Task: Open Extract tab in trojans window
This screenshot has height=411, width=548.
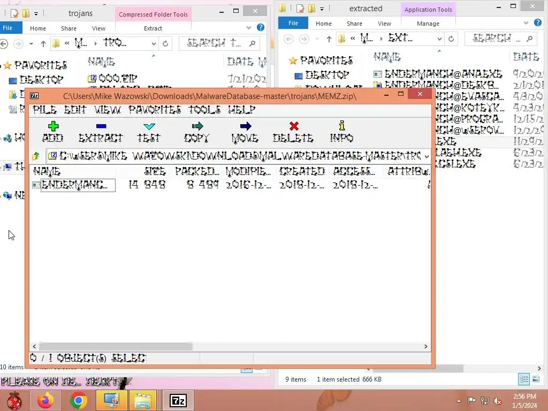Action: tap(153, 28)
